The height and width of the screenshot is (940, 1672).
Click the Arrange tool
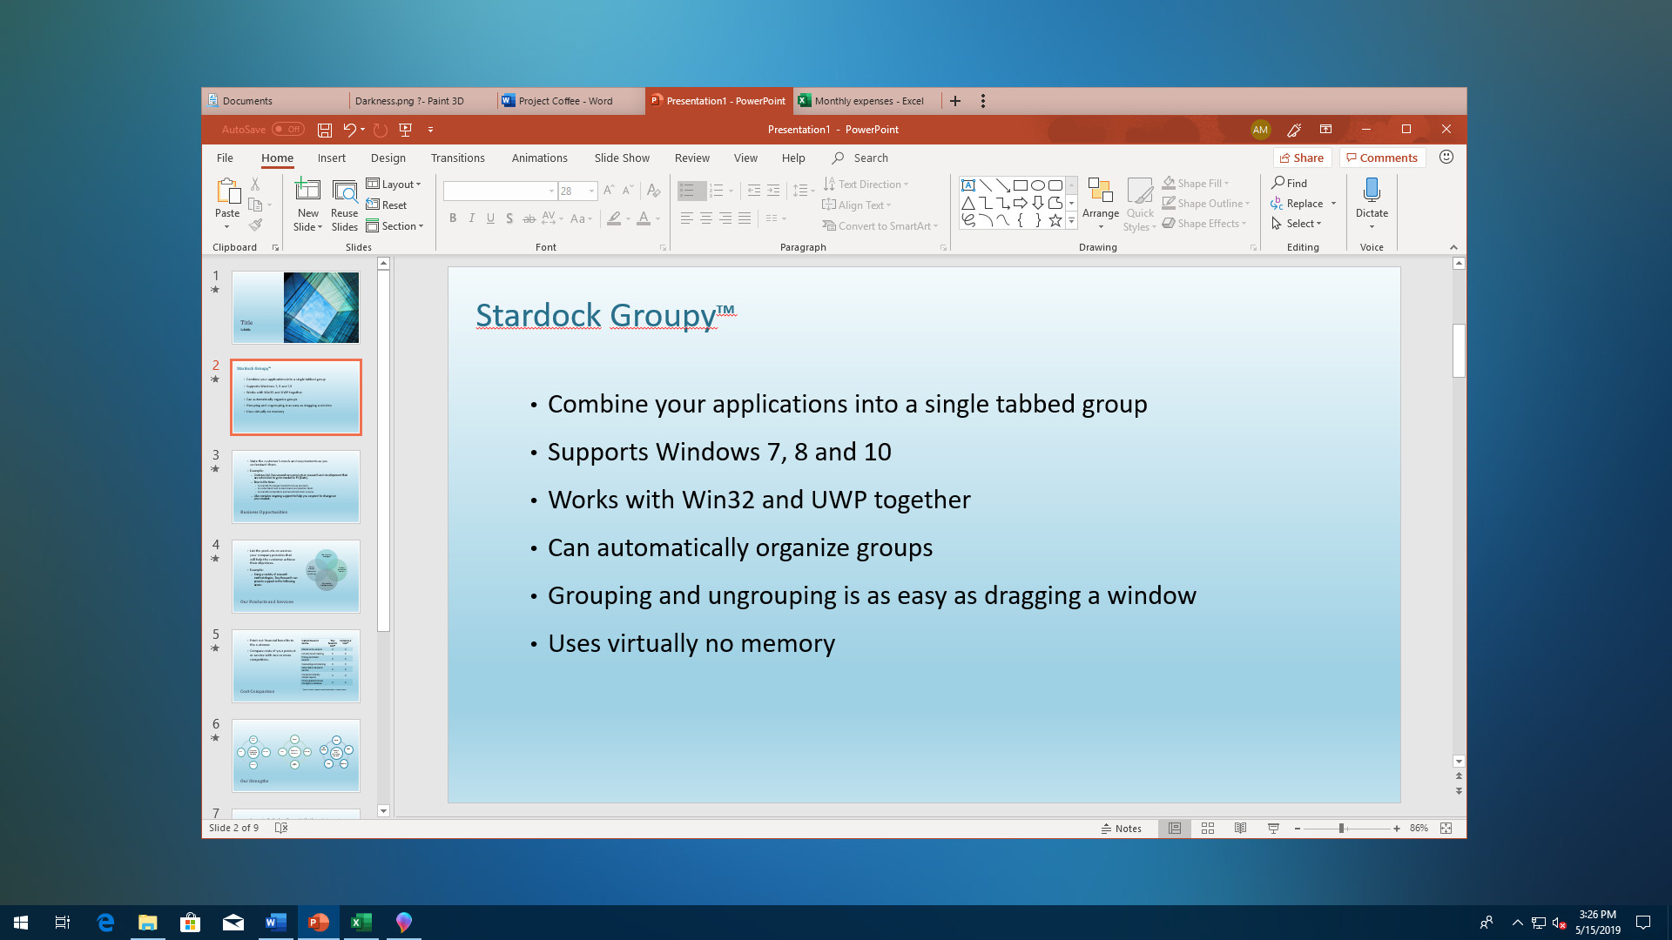coord(1101,205)
